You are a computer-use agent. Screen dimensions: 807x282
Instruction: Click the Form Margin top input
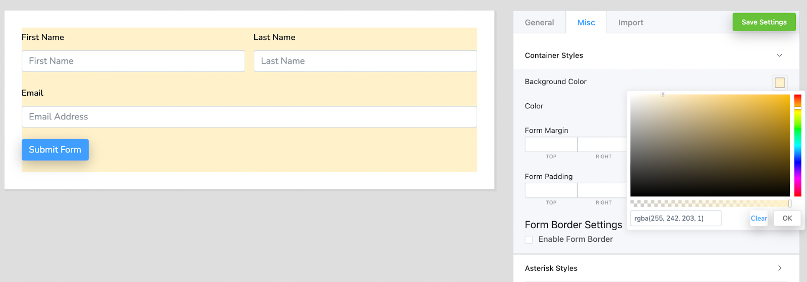[x=551, y=145]
